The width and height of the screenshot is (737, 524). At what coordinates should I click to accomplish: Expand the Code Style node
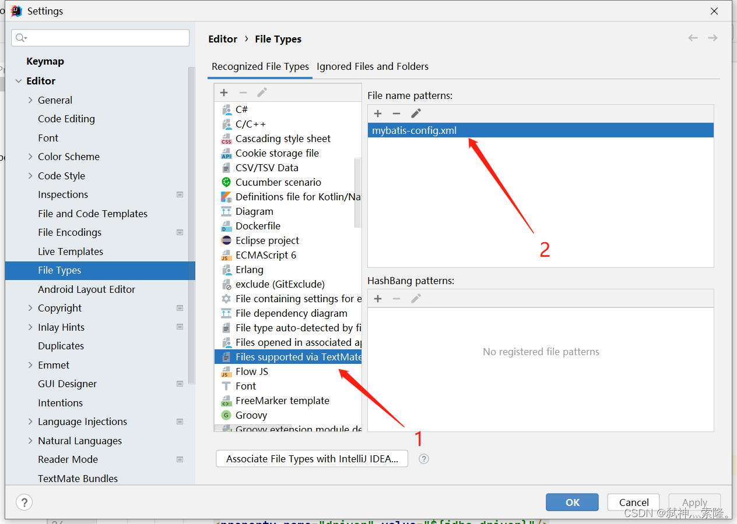(x=30, y=176)
